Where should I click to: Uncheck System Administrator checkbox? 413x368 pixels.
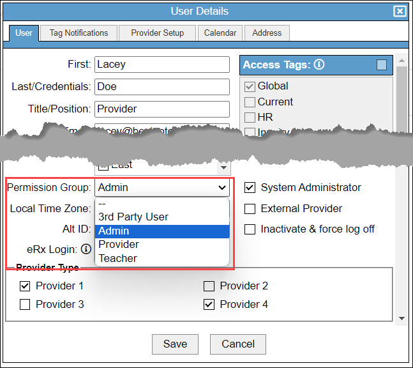(x=250, y=187)
